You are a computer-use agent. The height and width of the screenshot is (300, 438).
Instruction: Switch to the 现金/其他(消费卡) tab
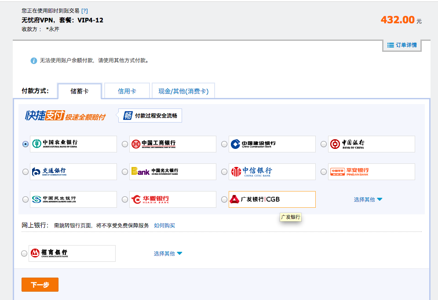(183, 91)
